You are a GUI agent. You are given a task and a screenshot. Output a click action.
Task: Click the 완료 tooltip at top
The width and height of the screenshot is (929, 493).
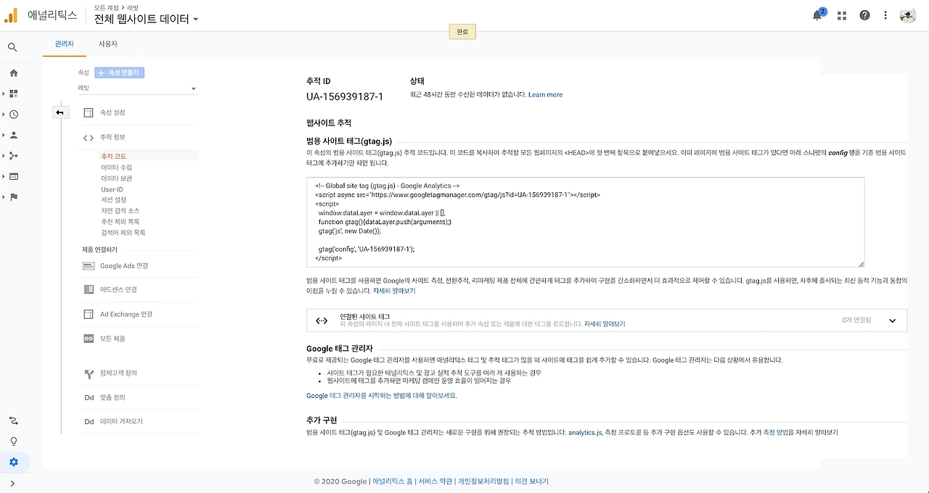click(462, 32)
